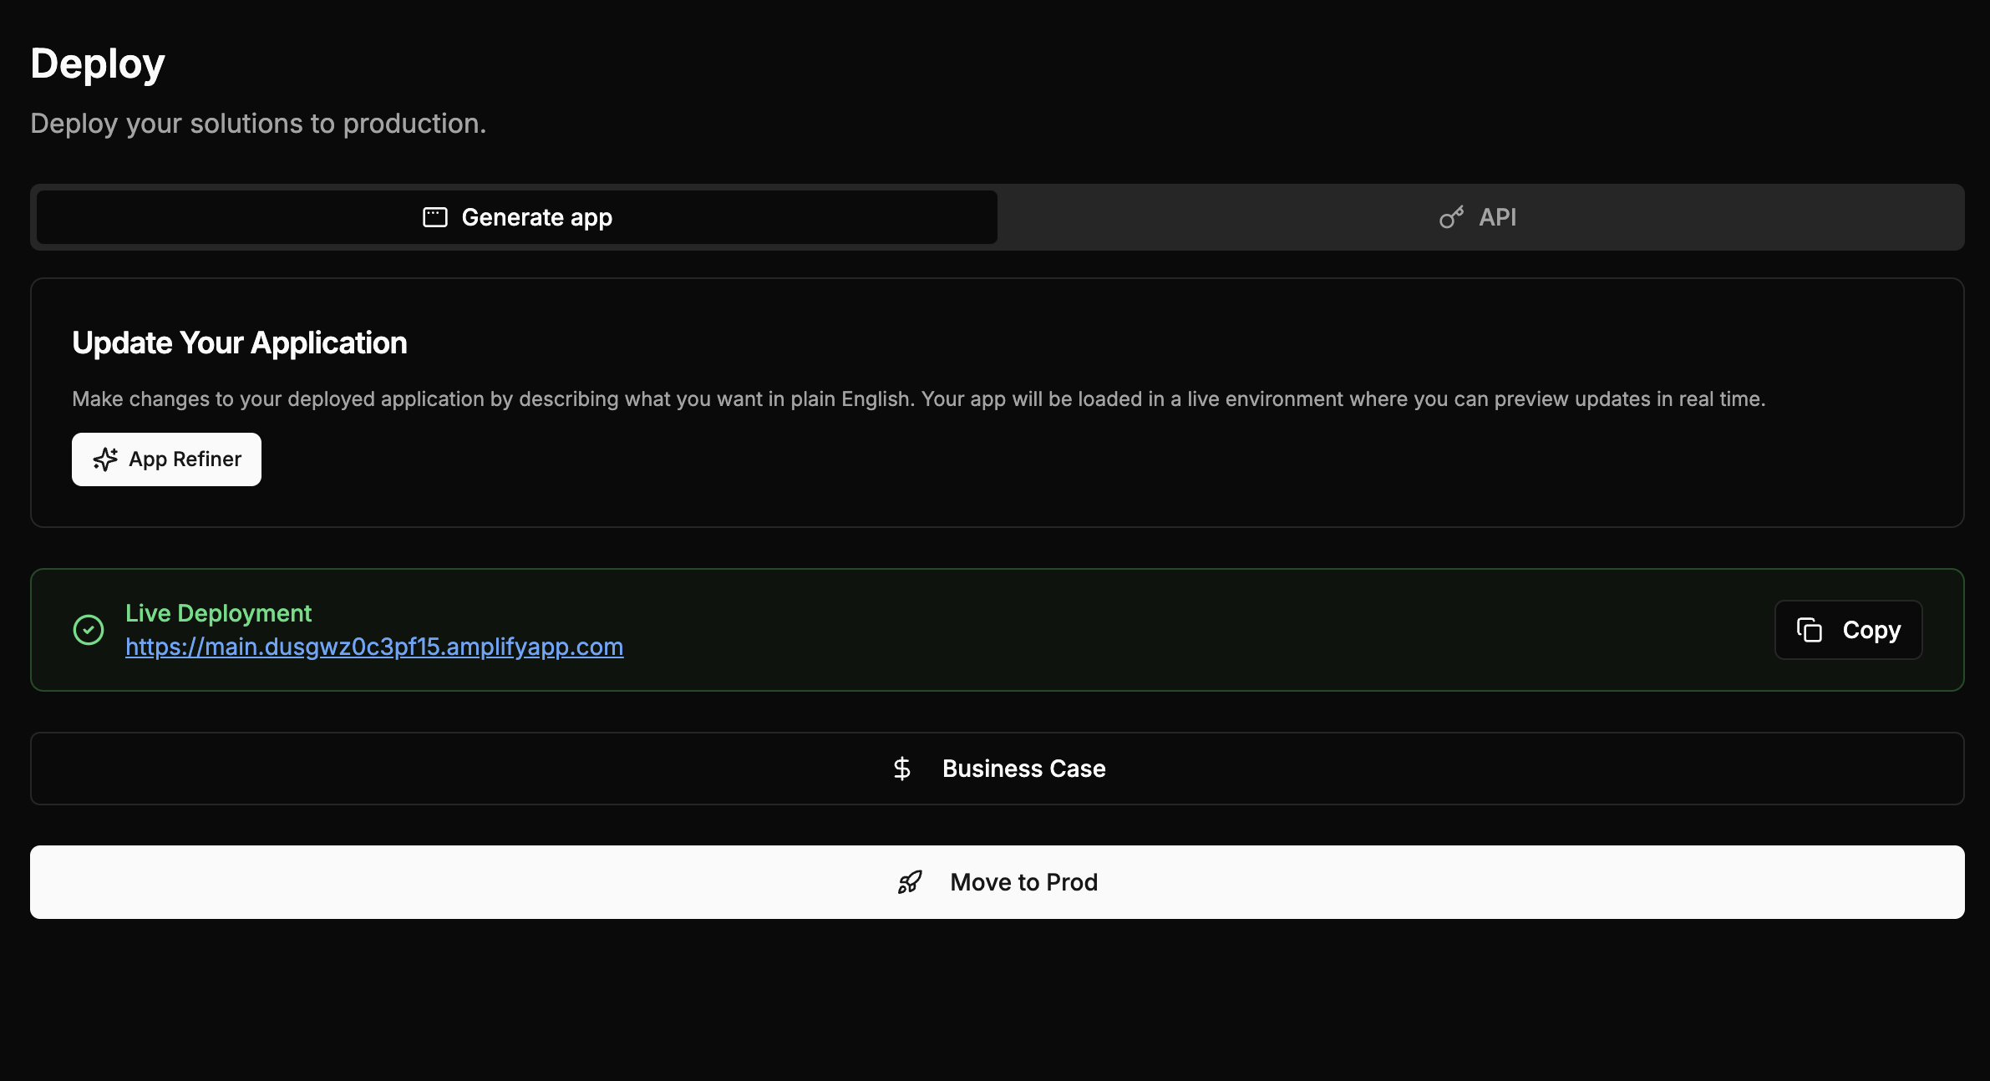Switch to the Generate app tab
This screenshot has width=1990, height=1081.
coord(517,217)
